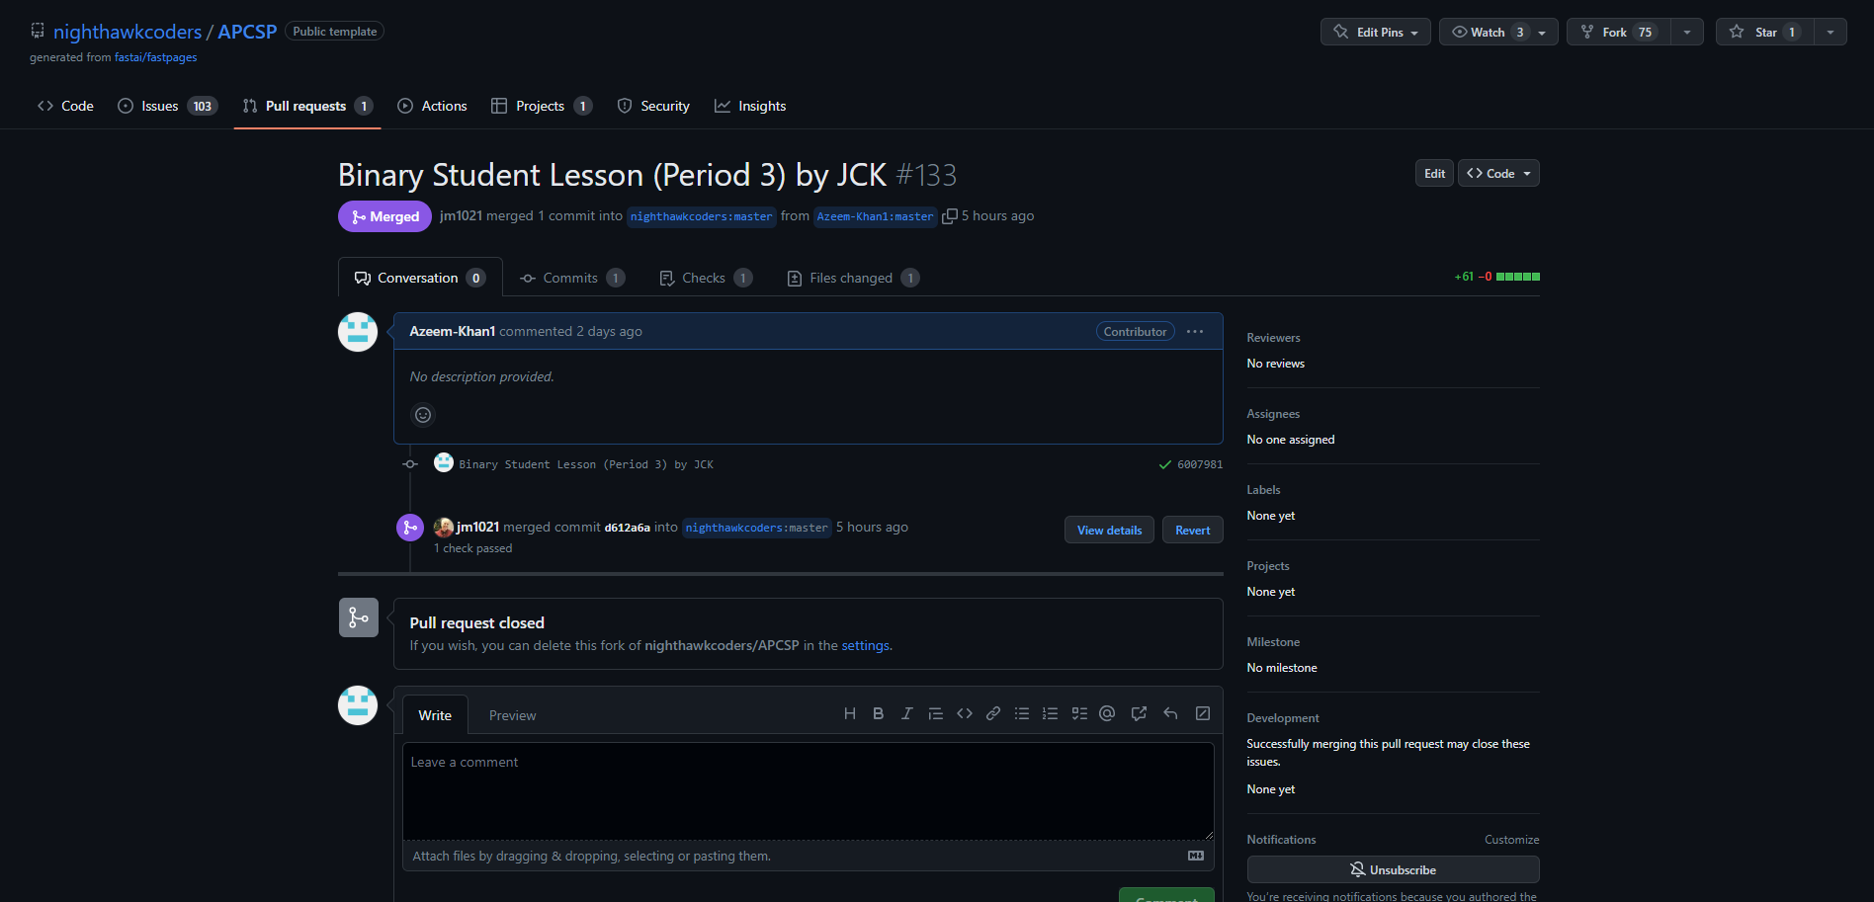
Task: Insert saved reply icon
Action: [x=1170, y=713]
